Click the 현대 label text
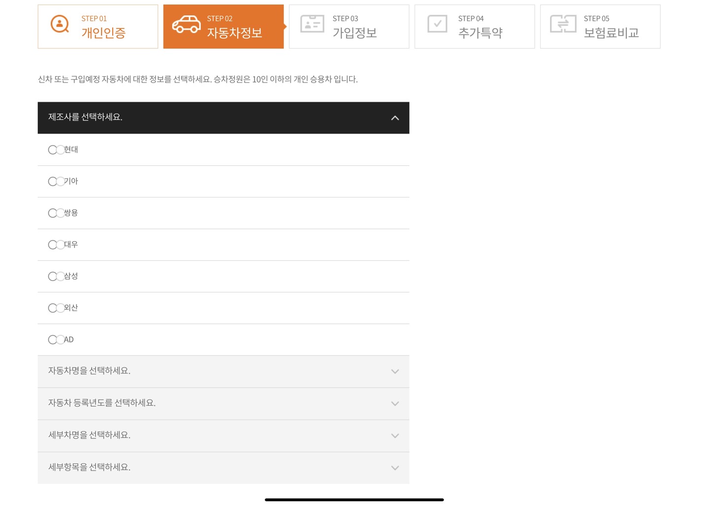 coord(71,150)
